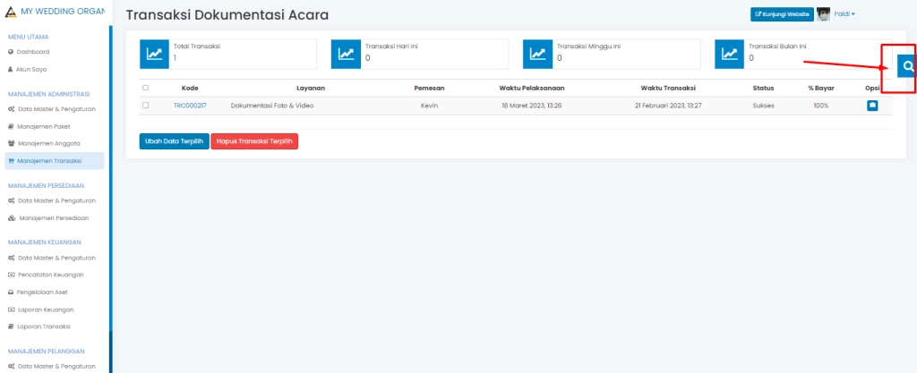This screenshot has width=917, height=373.
Task: Click the chart icon beside Transaksi Hari Ini
Action: pyautogui.click(x=346, y=54)
